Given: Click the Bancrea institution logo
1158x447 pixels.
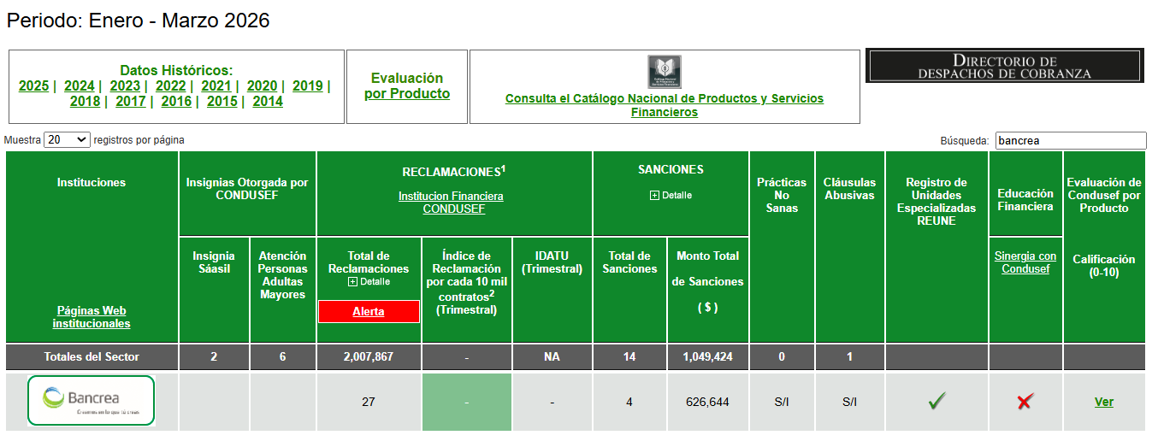Looking at the screenshot, I should 92,401.
